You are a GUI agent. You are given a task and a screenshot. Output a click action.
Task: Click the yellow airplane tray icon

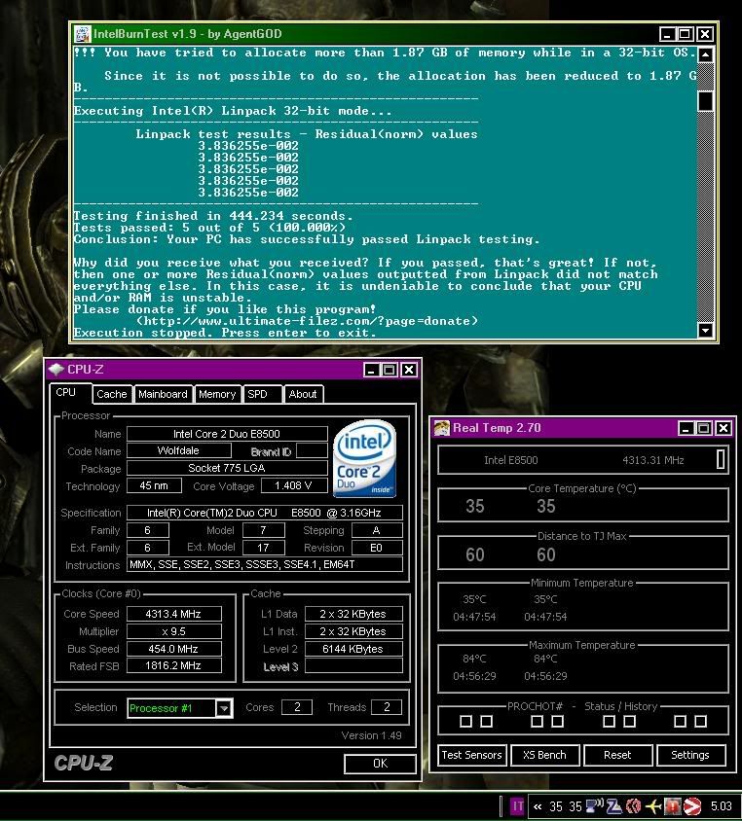point(653,806)
